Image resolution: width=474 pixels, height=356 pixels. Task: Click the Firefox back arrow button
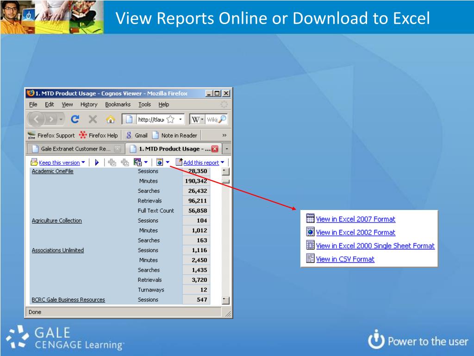[36, 119]
